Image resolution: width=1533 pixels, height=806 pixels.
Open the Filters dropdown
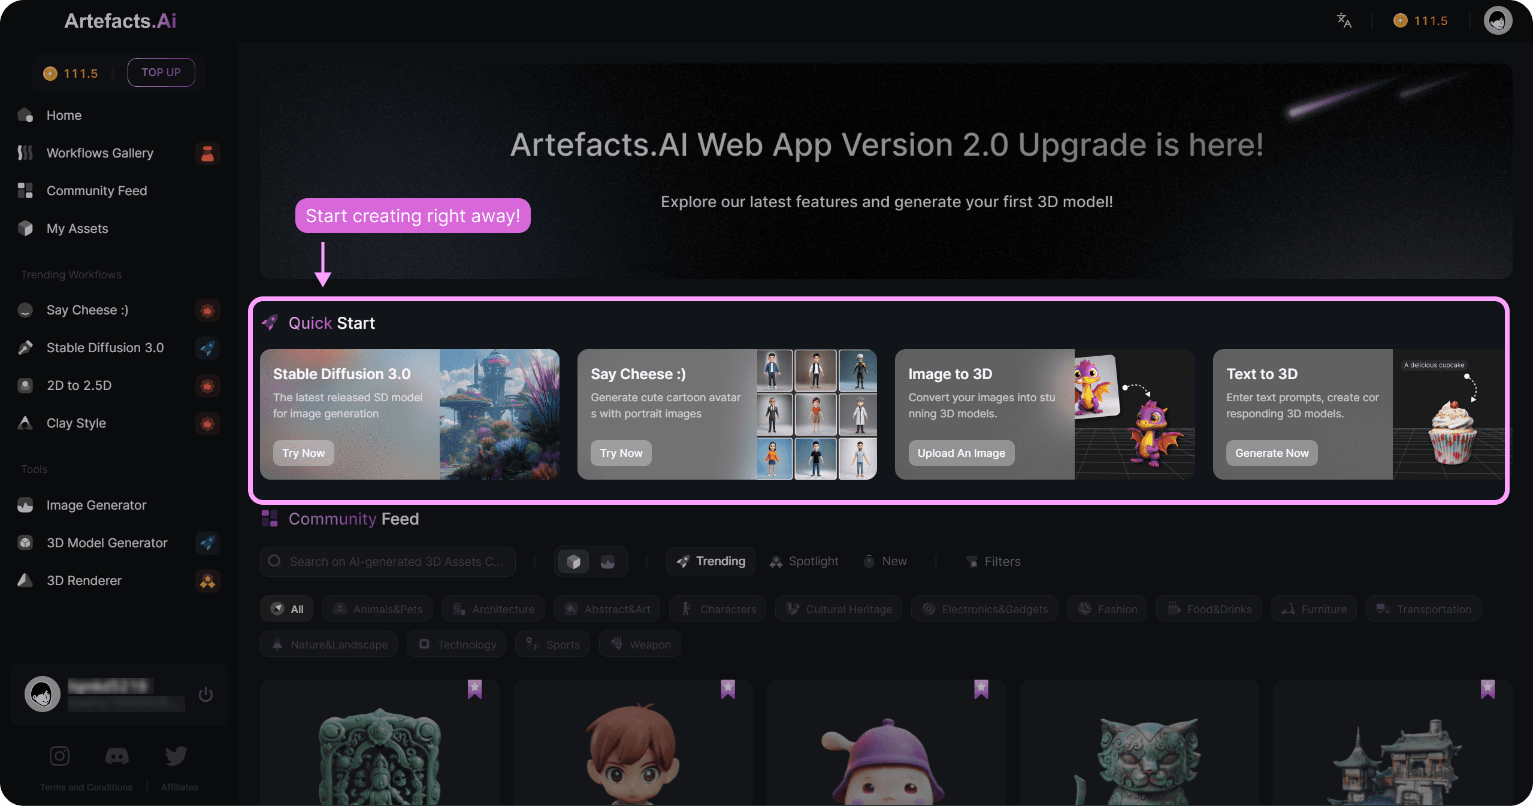(993, 562)
